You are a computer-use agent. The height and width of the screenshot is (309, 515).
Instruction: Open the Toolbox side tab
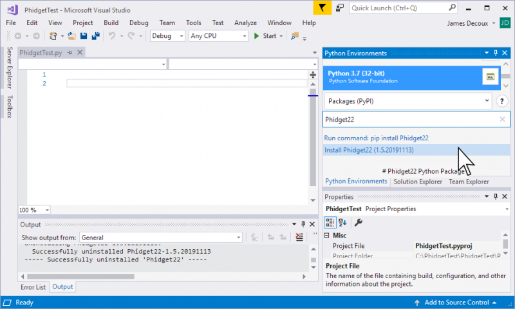pos(10,106)
